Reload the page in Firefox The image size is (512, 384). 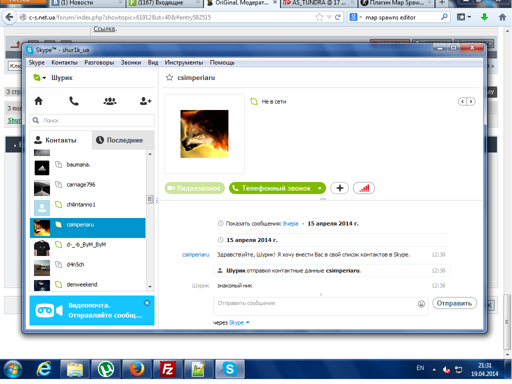tap(337, 17)
